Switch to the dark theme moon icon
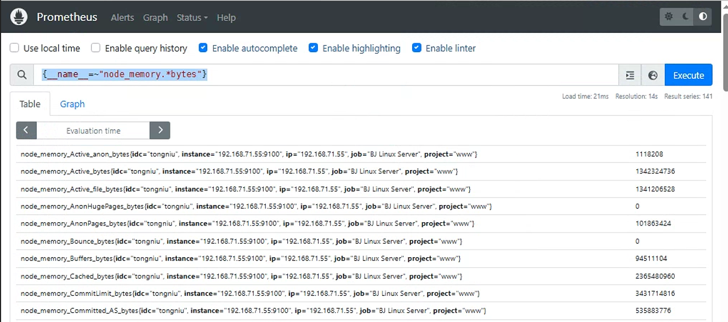This screenshot has width=728, height=322. pyautogui.click(x=686, y=17)
